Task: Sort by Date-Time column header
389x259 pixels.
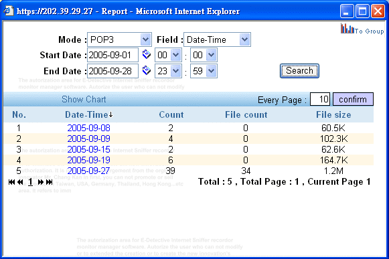Action: [89, 114]
